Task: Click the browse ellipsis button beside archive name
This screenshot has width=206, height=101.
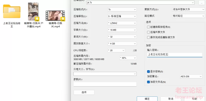Action: 202,3
